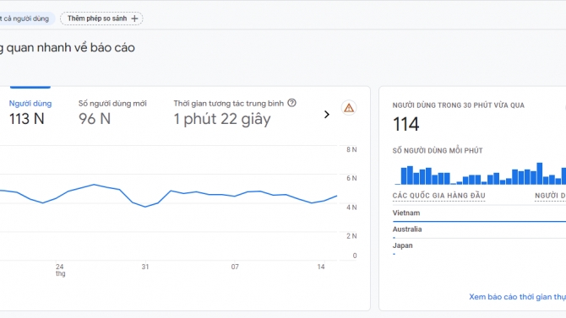Show next metrics with the chevron arrow
566x318 pixels.
[327, 115]
